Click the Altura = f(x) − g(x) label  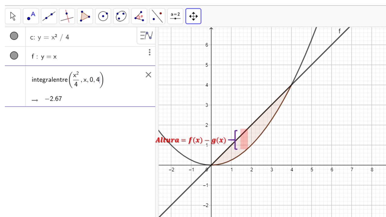tap(191, 140)
